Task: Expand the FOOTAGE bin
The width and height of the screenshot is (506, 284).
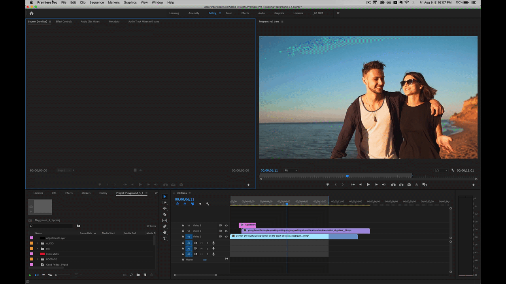Action: click(37, 259)
